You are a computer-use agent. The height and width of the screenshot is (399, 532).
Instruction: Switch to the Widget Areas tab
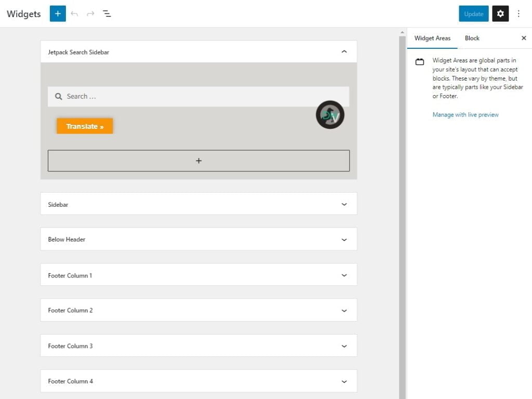click(x=432, y=38)
